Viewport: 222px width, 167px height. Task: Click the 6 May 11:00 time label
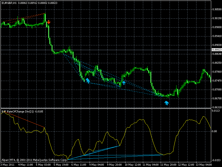click(79, 165)
